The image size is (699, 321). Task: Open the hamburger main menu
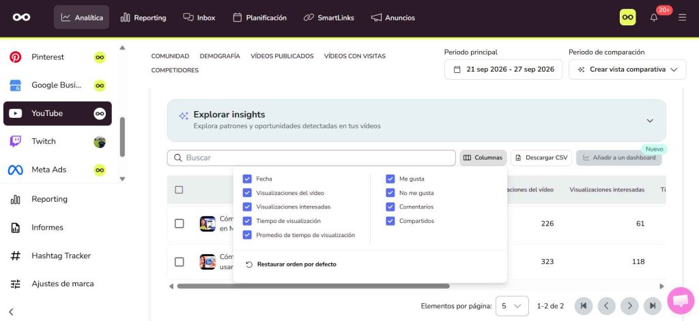click(682, 17)
